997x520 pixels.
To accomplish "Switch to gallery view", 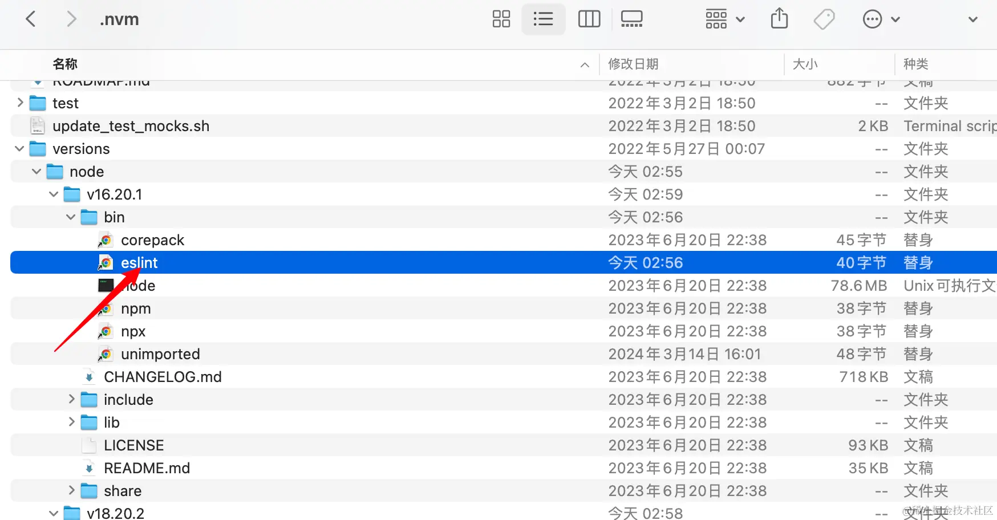I will point(631,19).
